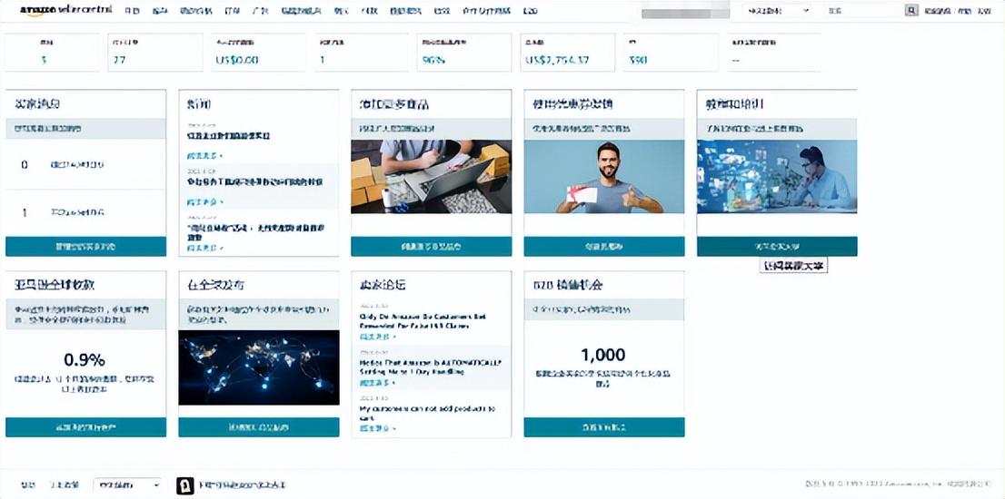Click the second link at footer left

tap(65, 484)
